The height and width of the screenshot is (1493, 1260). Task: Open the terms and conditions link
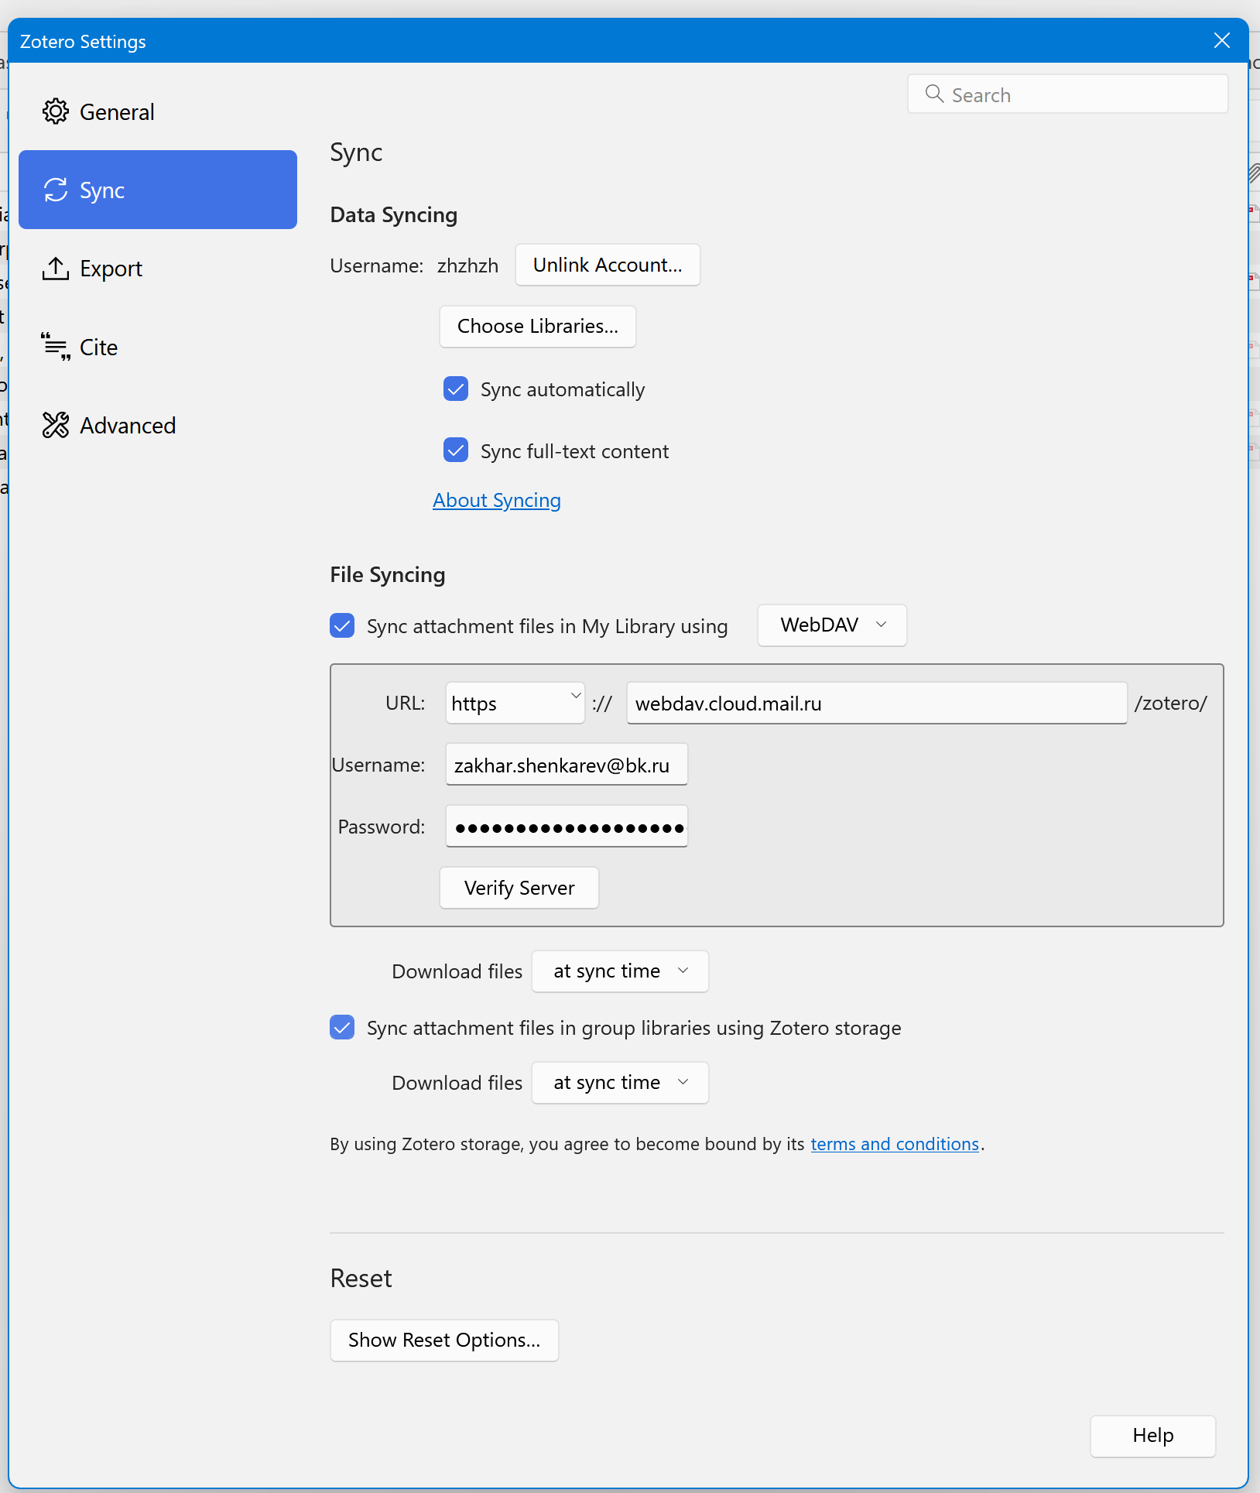[895, 1144]
